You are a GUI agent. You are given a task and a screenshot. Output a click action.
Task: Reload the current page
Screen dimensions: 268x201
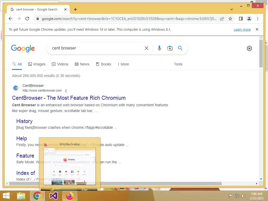pos(27,19)
